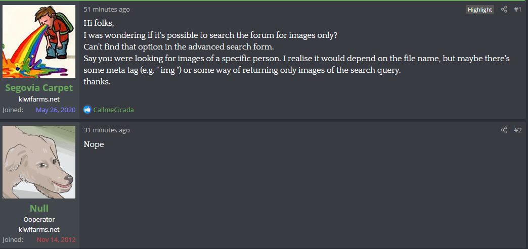Click CallmeCicada in the reactions list
Viewport: 528px width, 249px height.
coord(113,110)
